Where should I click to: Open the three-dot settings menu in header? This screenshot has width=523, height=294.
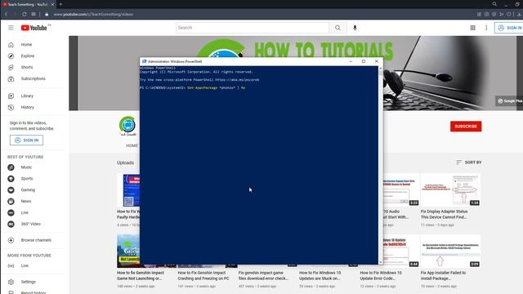(x=486, y=28)
